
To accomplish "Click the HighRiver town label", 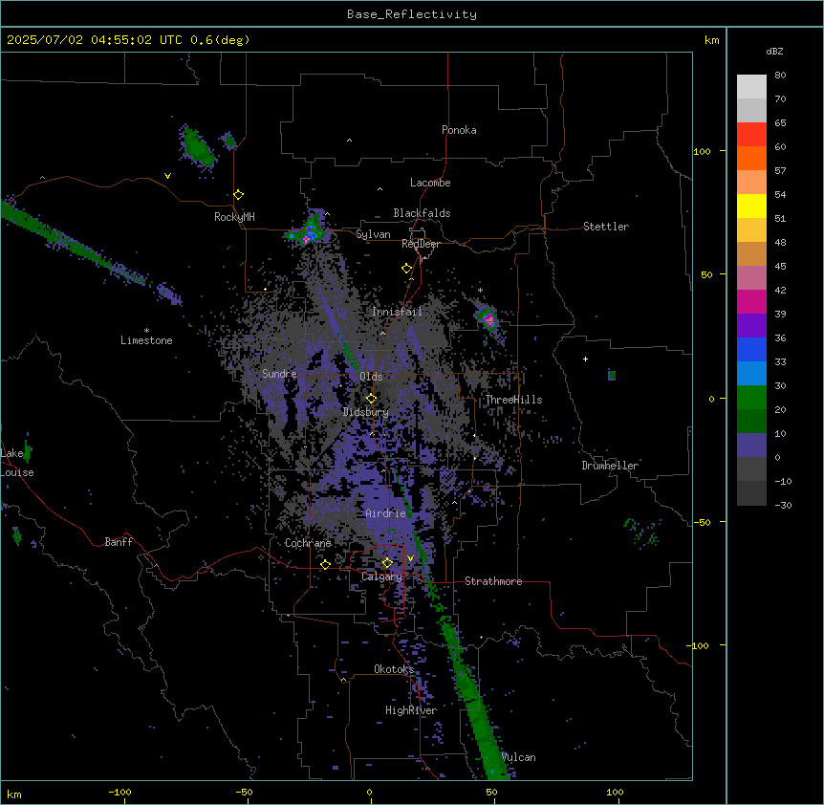I will point(411,710).
